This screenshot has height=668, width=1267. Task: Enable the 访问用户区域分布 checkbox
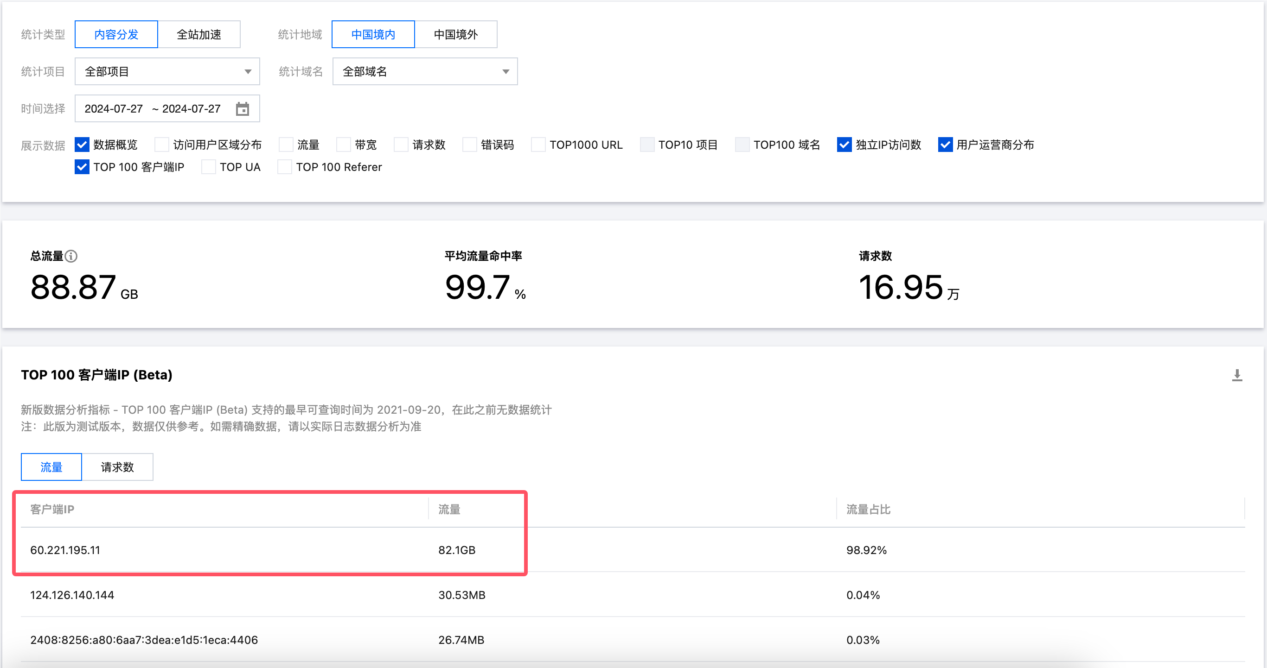161,145
